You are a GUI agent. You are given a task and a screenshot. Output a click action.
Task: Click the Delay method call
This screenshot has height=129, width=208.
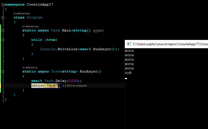[61, 81]
